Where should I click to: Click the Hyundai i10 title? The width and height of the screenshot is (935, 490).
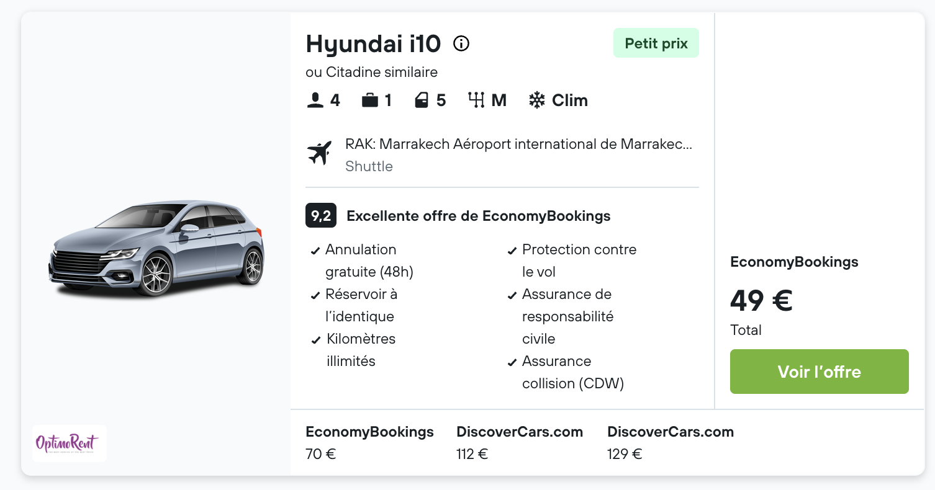coord(373,43)
